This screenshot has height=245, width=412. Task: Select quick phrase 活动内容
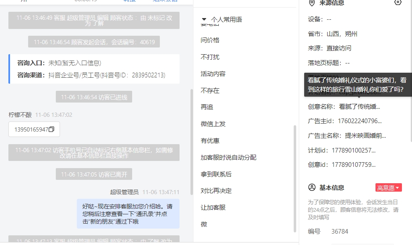pos(213,74)
